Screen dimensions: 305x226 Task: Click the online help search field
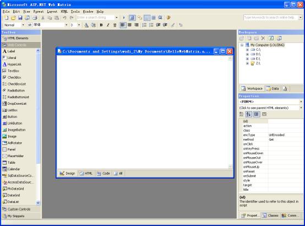click(x=271, y=18)
